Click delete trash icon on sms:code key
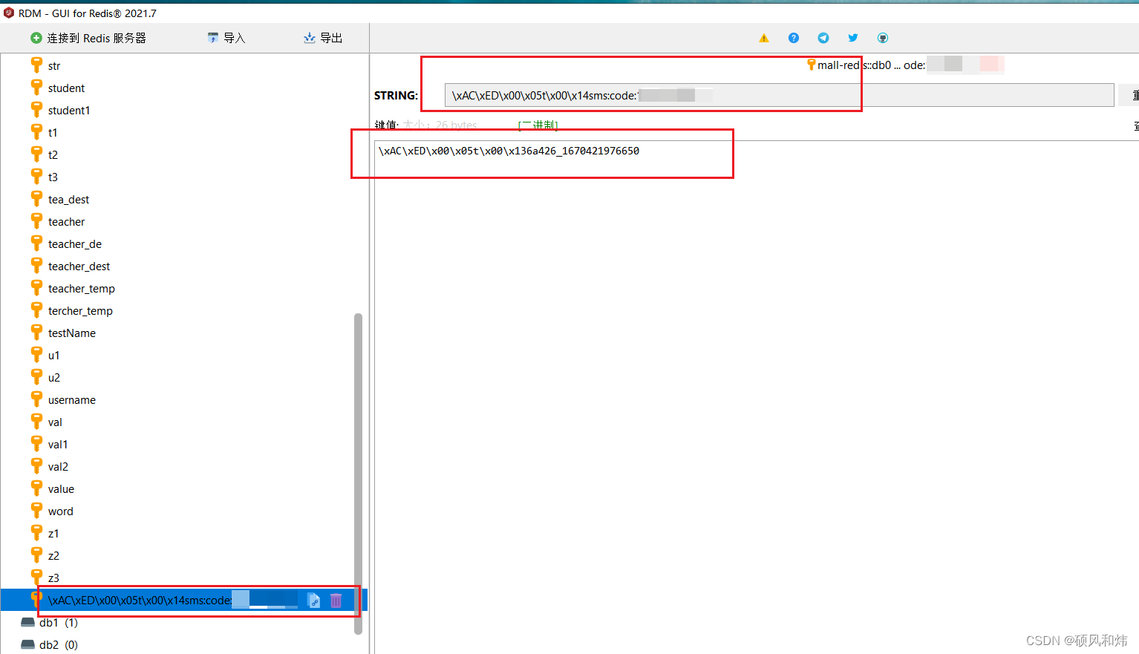This screenshot has height=654, width=1139. [336, 601]
